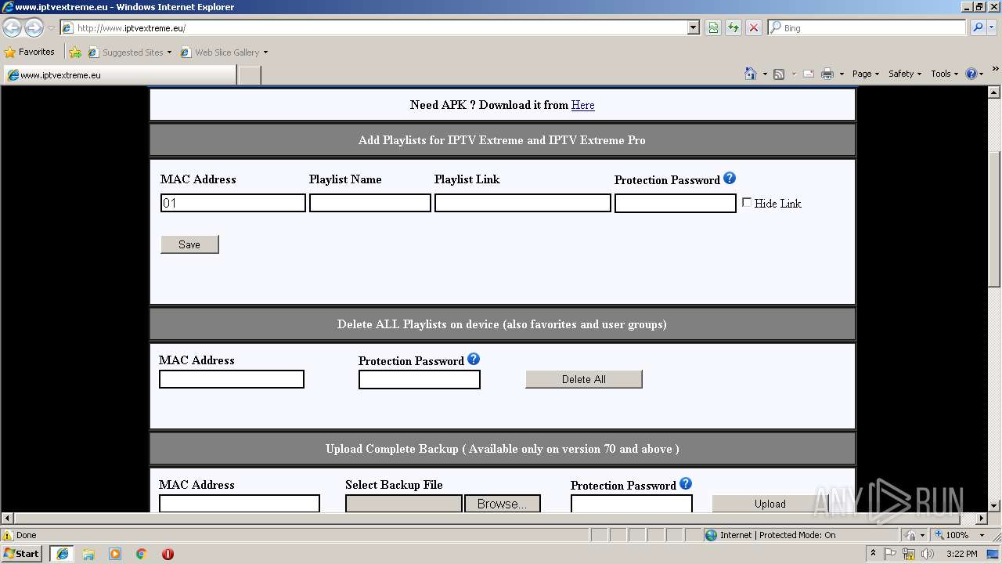Click the Playlist Link input field
1002x564 pixels.
pos(523,203)
